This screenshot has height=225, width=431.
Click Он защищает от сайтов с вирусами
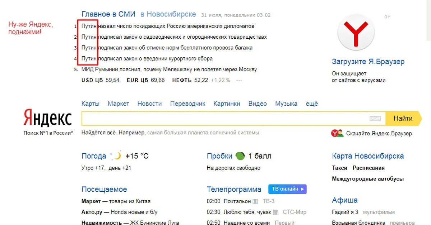[358, 77]
